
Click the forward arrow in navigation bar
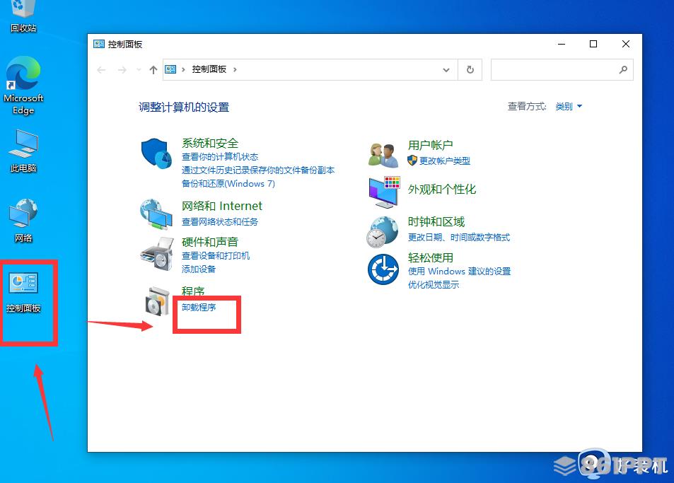point(122,69)
